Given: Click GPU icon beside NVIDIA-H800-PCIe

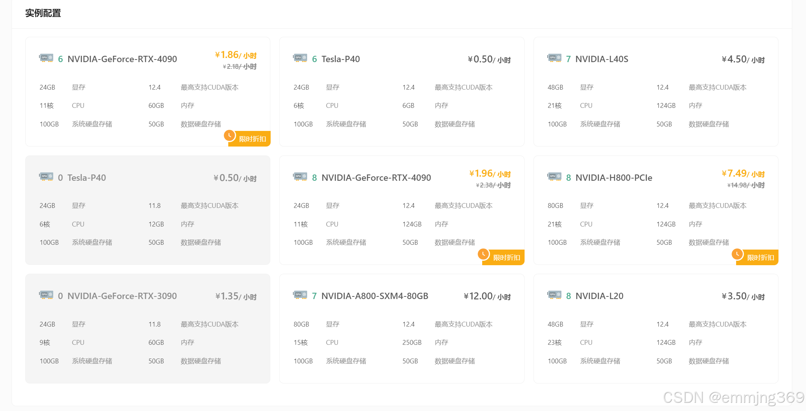Looking at the screenshot, I should pyautogui.click(x=554, y=177).
